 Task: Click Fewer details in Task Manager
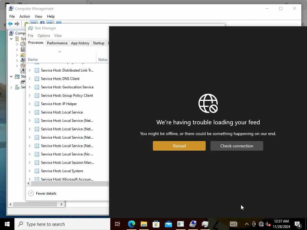click(42, 193)
